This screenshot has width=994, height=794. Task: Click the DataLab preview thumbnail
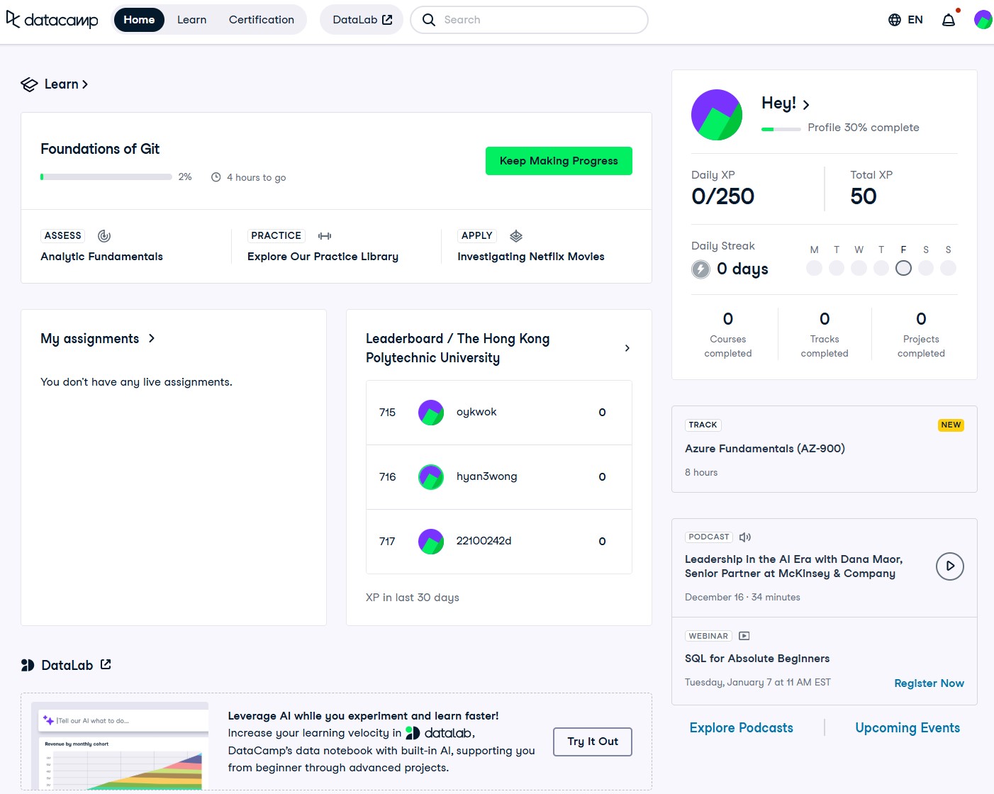coord(120,746)
